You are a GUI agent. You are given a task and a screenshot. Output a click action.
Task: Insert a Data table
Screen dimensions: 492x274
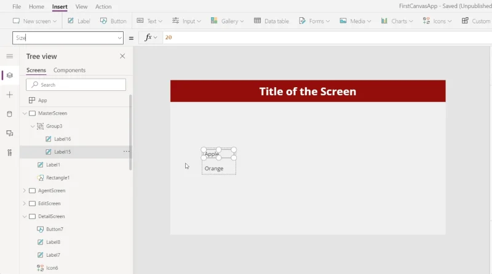point(271,21)
